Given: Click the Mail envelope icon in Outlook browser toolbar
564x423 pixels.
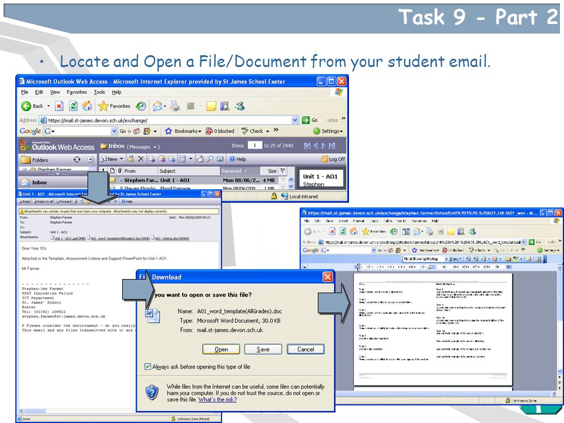Looking at the screenshot, I should (157, 106).
